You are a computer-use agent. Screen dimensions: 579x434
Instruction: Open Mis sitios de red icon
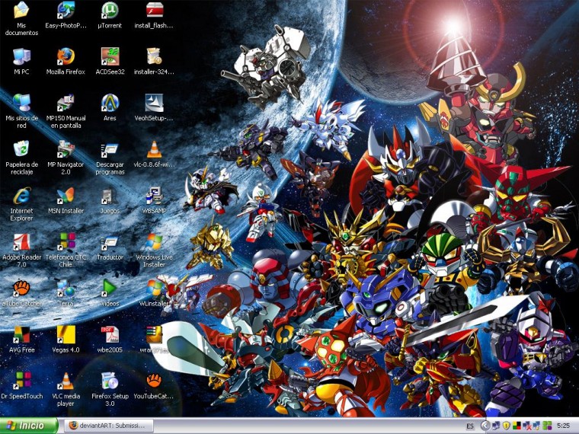21,103
